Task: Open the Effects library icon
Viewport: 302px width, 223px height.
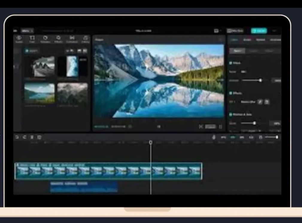Action: [x=59, y=40]
